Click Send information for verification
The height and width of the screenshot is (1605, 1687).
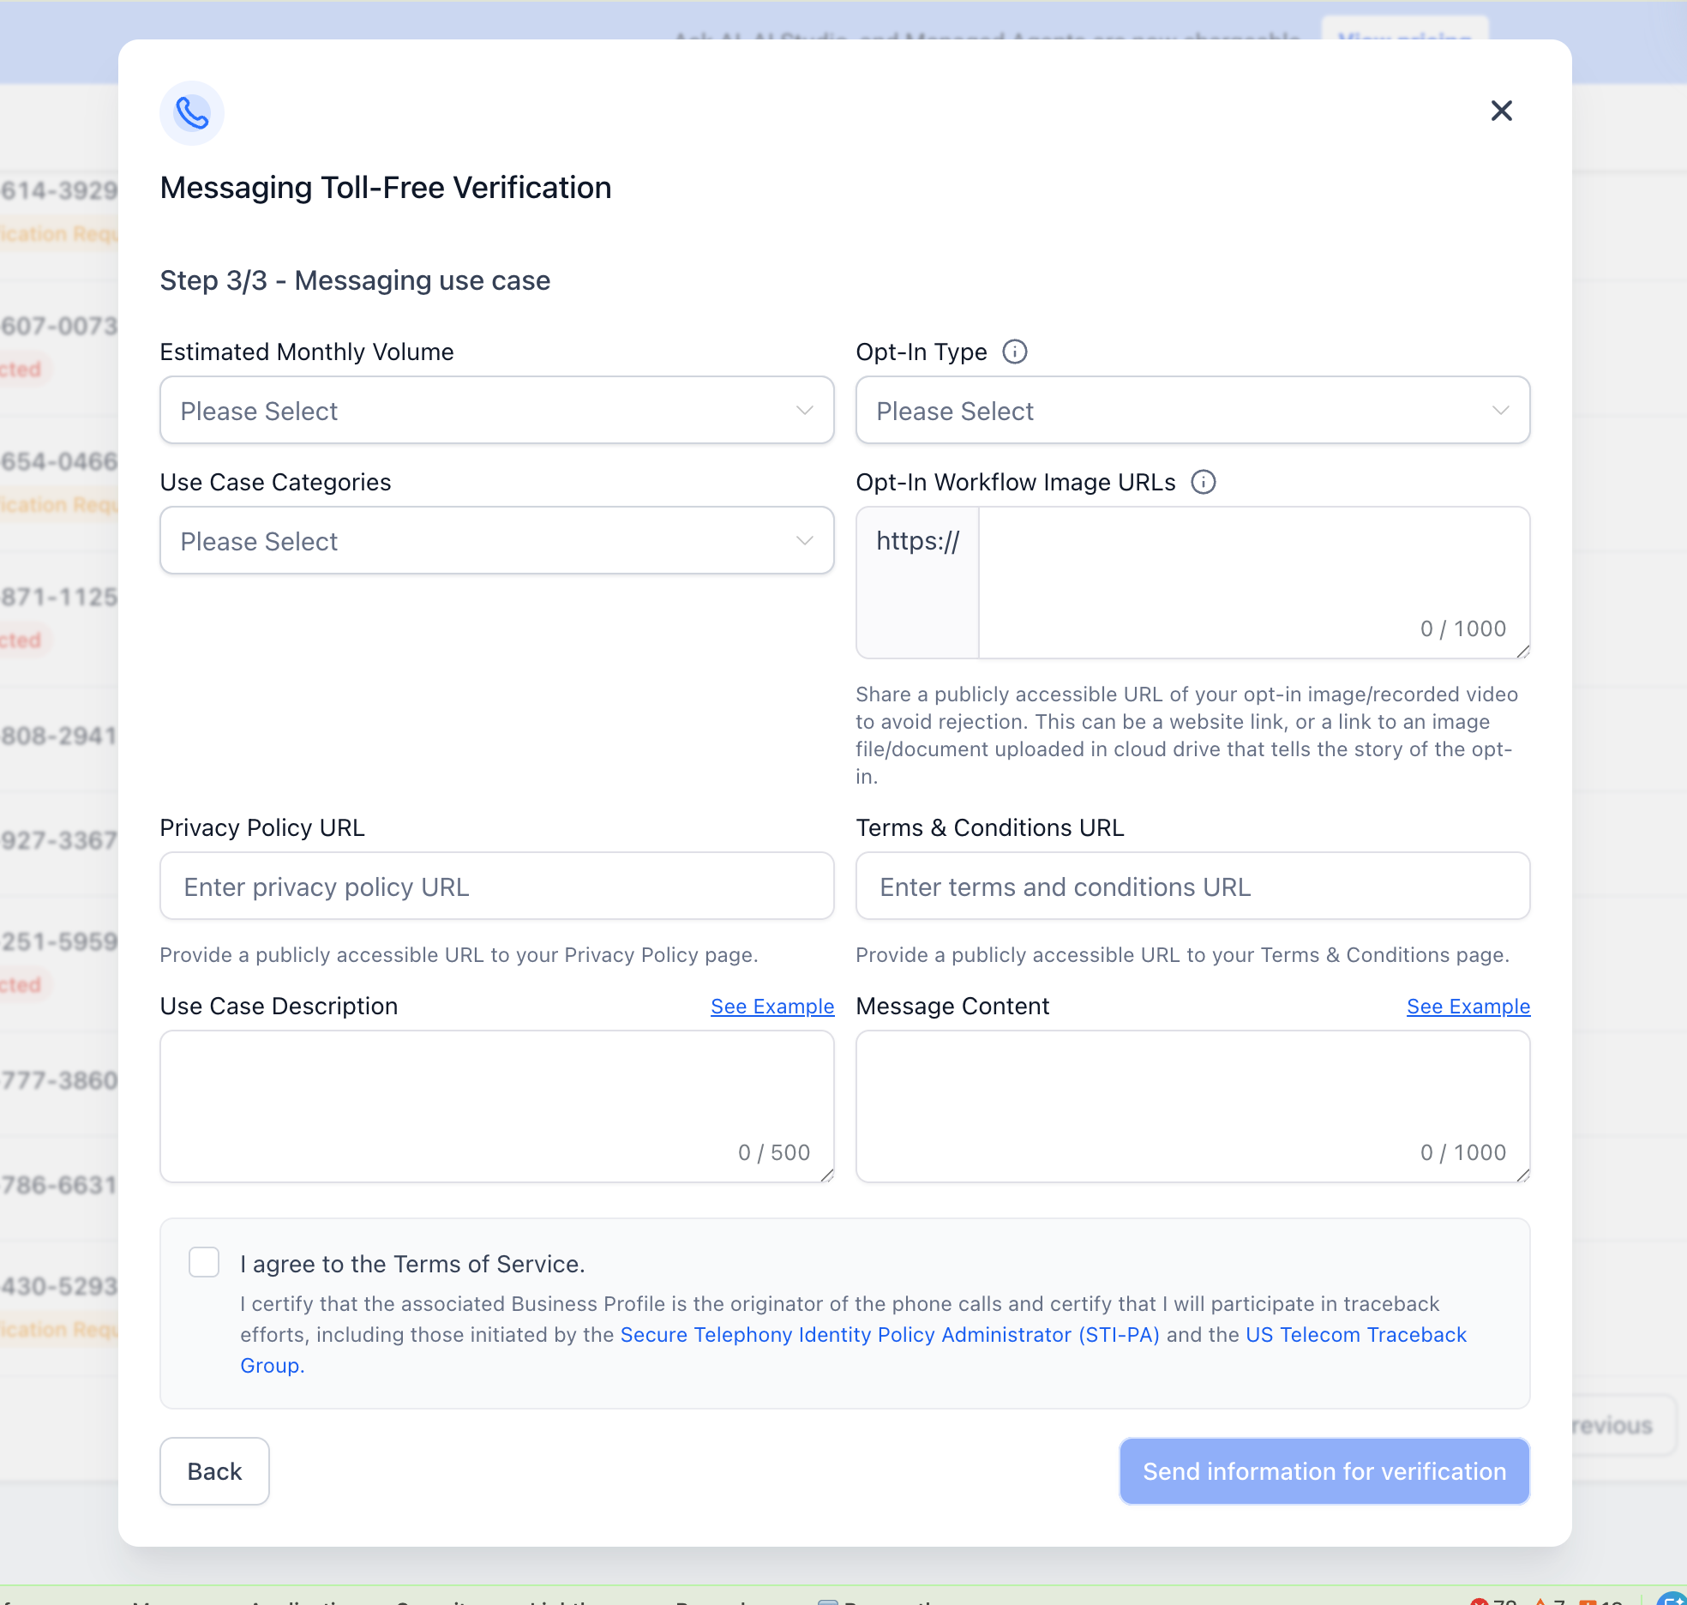tap(1324, 1471)
